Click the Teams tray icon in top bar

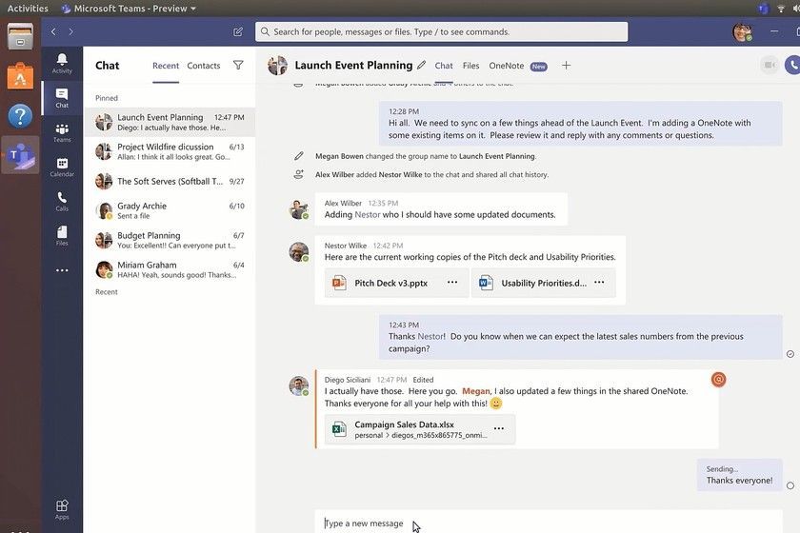point(763,9)
